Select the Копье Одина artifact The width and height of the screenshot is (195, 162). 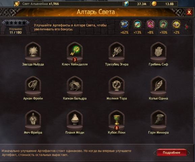point(158,87)
